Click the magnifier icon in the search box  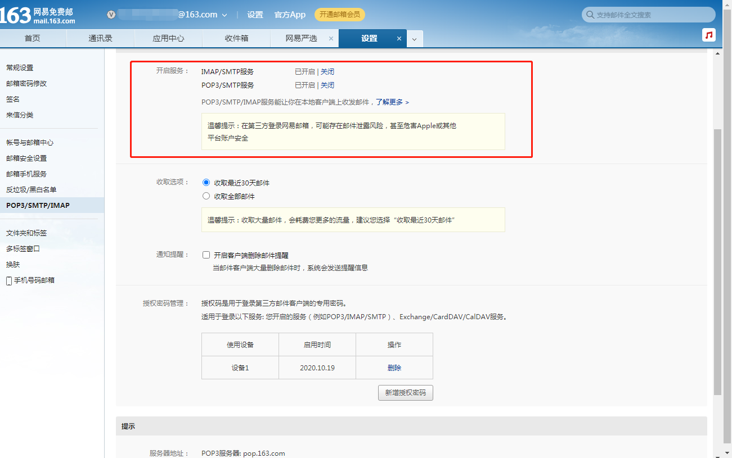pyautogui.click(x=590, y=15)
